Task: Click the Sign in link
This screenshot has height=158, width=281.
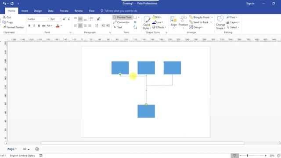Action: [x=250, y=4]
